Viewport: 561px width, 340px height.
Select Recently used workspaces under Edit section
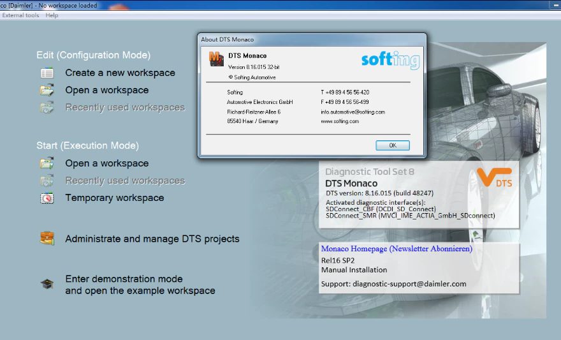(x=125, y=107)
